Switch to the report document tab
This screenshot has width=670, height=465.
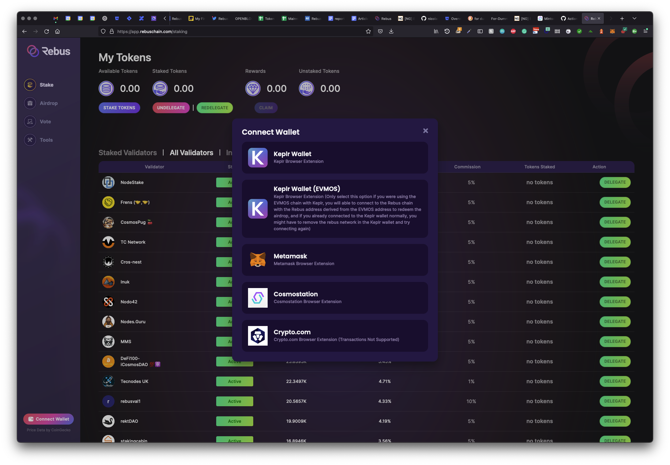tap(336, 19)
